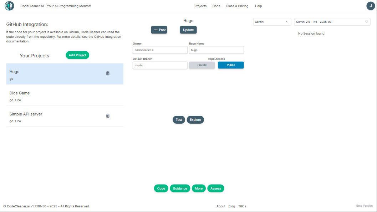377x212 pixels.
Task: Click the Explore button
Action: click(195, 120)
